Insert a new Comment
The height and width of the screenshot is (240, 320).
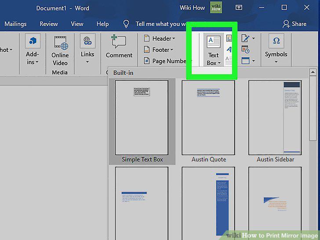tap(119, 47)
